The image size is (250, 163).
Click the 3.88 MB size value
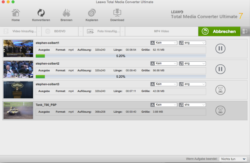pos(158,111)
